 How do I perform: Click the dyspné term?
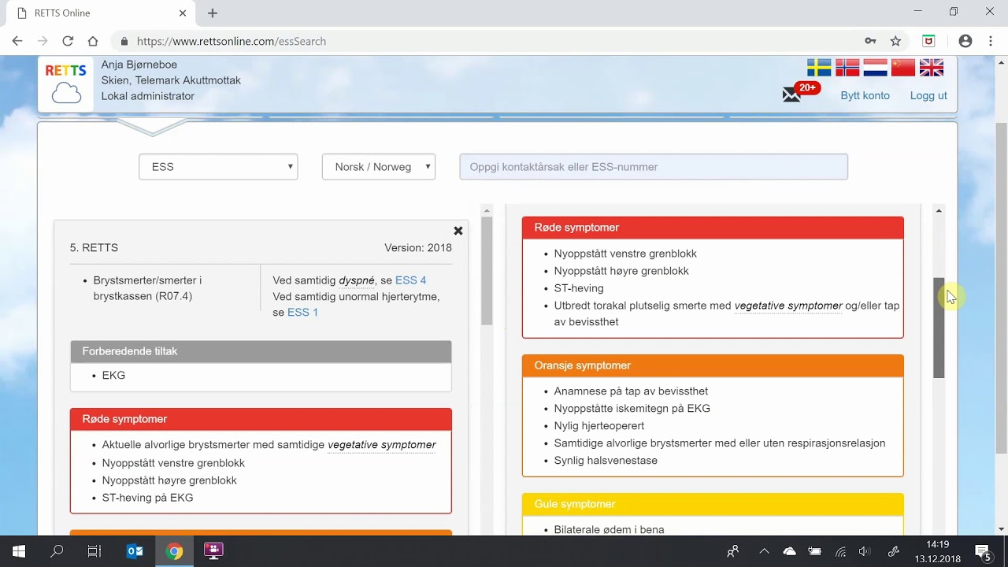click(357, 280)
